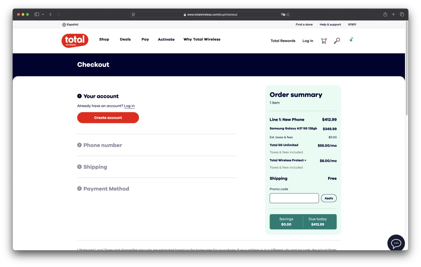Image resolution: width=421 pixels, height=267 pixels.
Task: Open the sparkle AI assistant icon
Action: pyautogui.click(x=351, y=39)
